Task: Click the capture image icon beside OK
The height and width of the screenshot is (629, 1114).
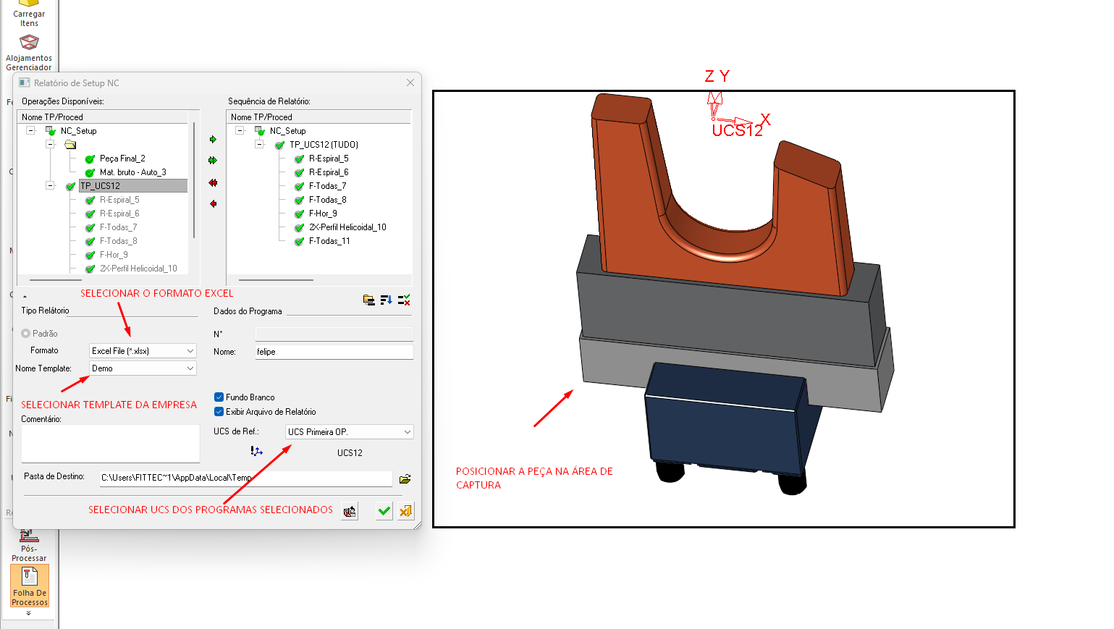Action: coord(350,511)
